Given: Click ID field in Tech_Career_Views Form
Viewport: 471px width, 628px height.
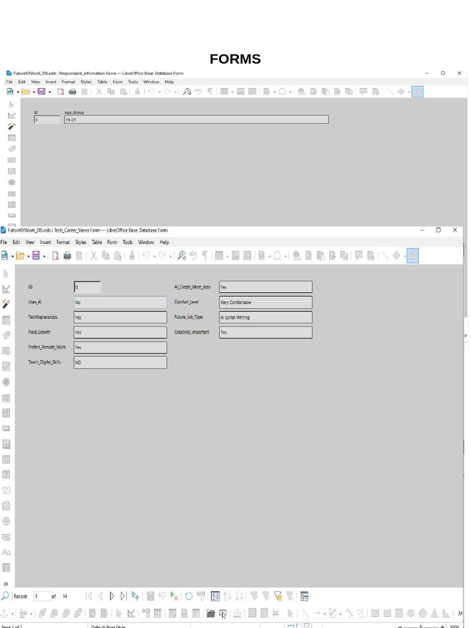Looking at the screenshot, I should (x=87, y=287).
